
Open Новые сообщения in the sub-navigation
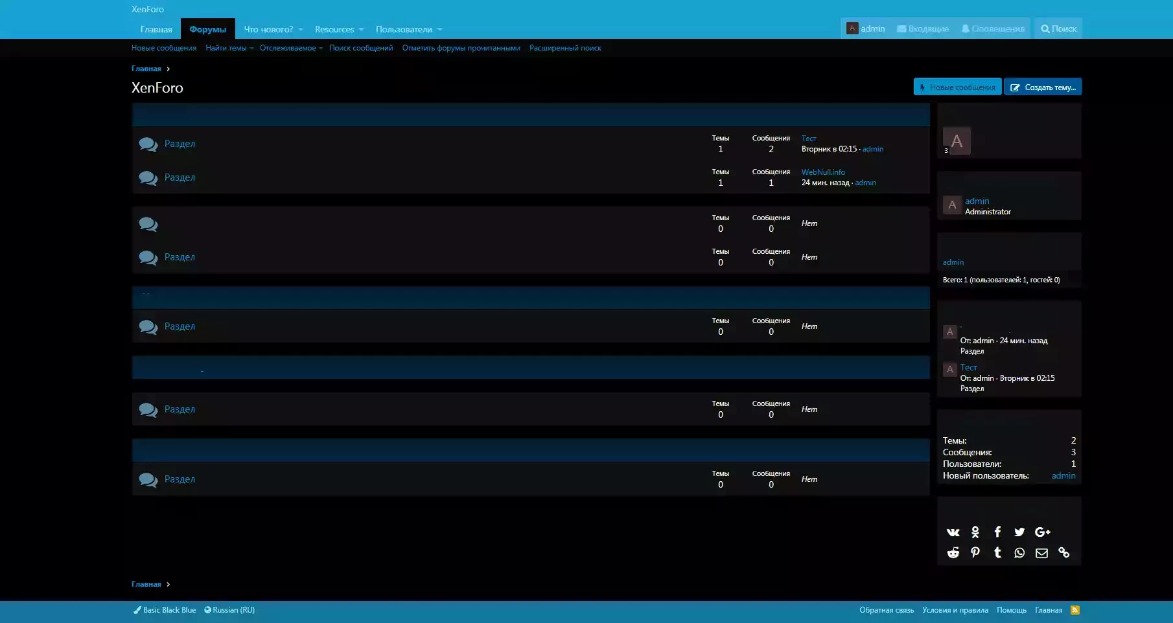tap(164, 48)
